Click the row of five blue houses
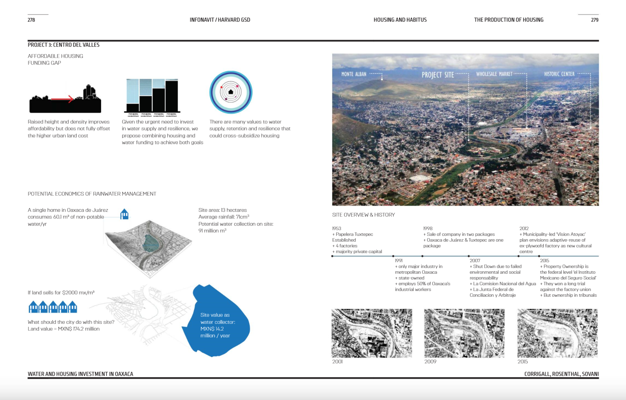The image size is (626, 400). [53, 307]
